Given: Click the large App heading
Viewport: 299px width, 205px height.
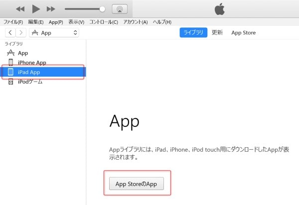Looking at the screenshot, I should click(124, 121).
